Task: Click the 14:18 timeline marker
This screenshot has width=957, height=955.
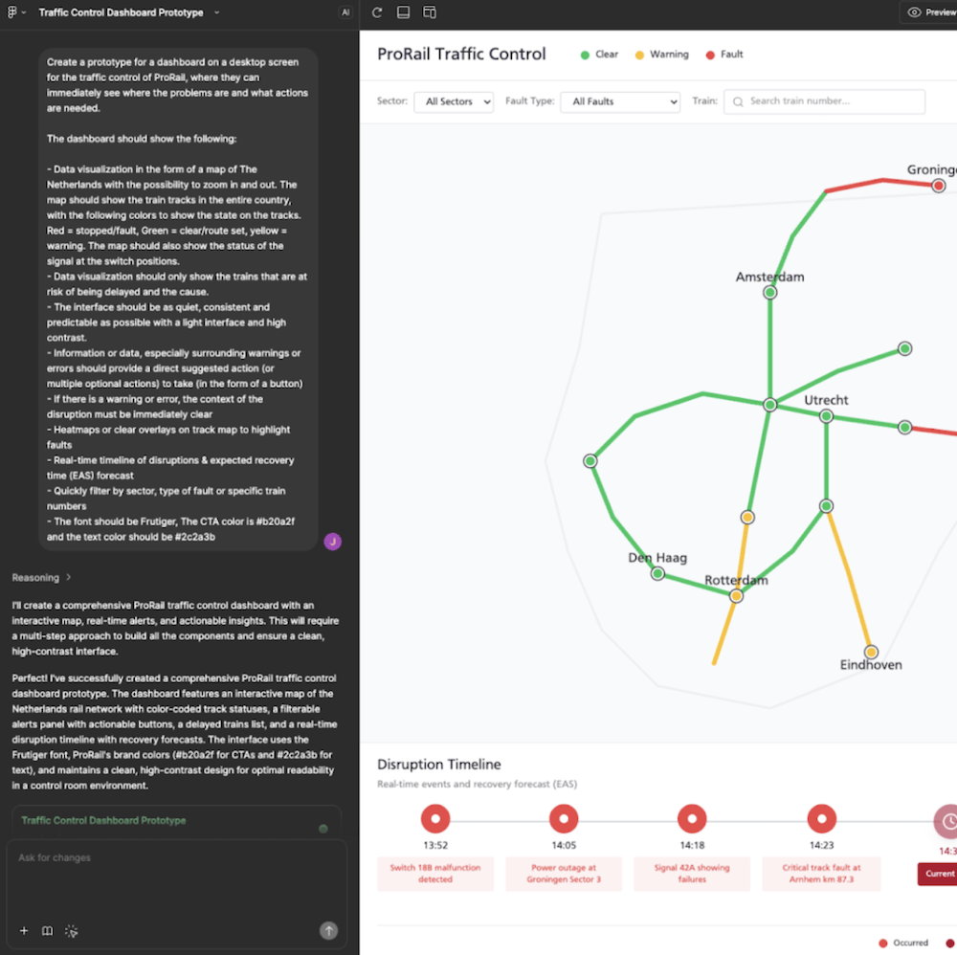Action: click(x=692, y=819)
